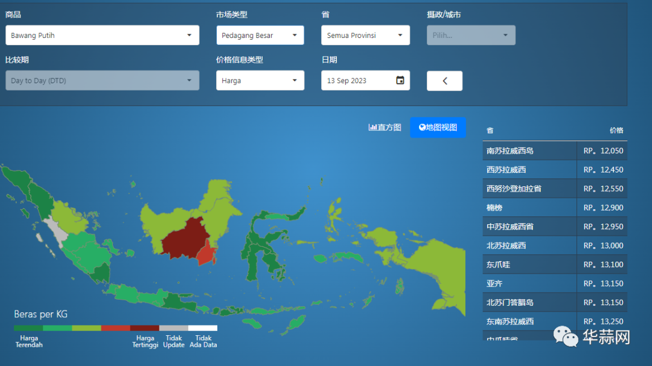The width and height of the screenshot is (652, 366).
Task: Select the 西苏拉威西 row
Action: tap(555, 170)
